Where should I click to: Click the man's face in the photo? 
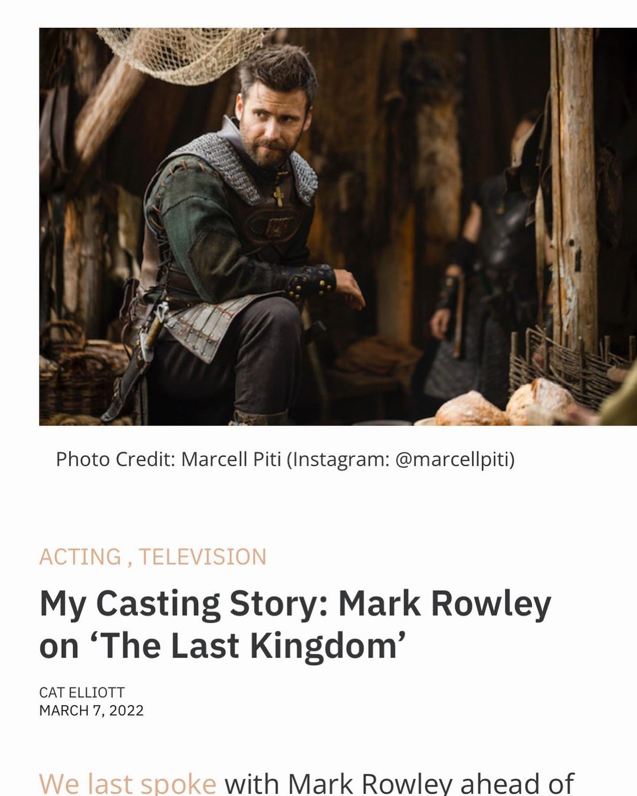pos(271,127)
